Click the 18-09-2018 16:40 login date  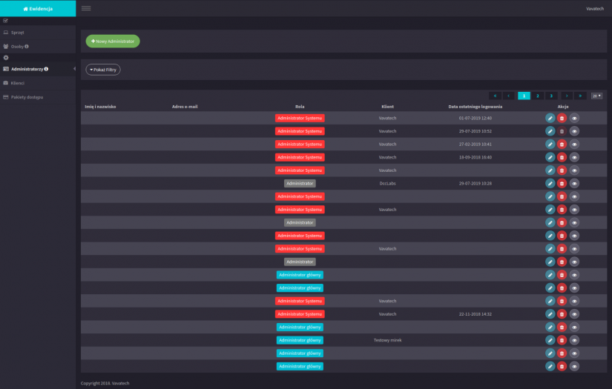pos(475,158)
